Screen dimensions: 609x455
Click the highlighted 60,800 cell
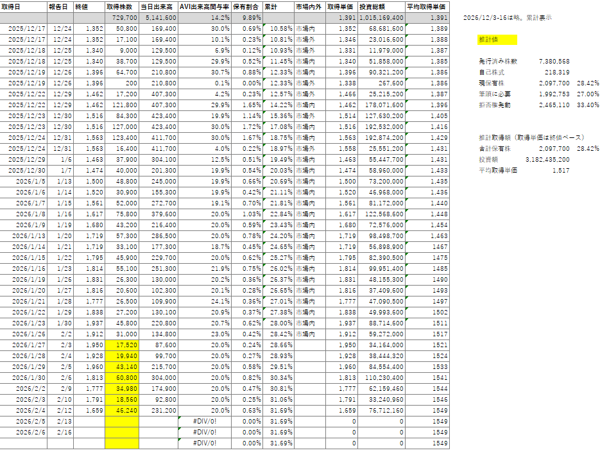tap(121, 377)
